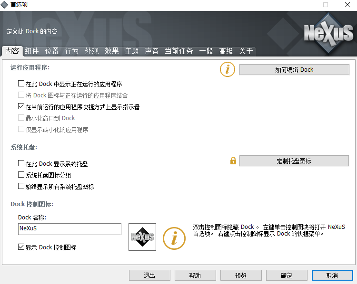Click the 定制托盘图标 button
357x284 pixels.
point(294,161)
